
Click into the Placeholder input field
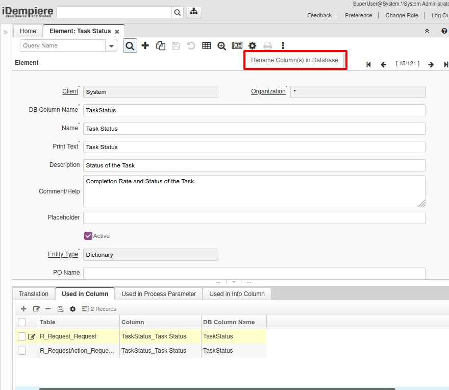pyautogui.click(x=254, y=218)
